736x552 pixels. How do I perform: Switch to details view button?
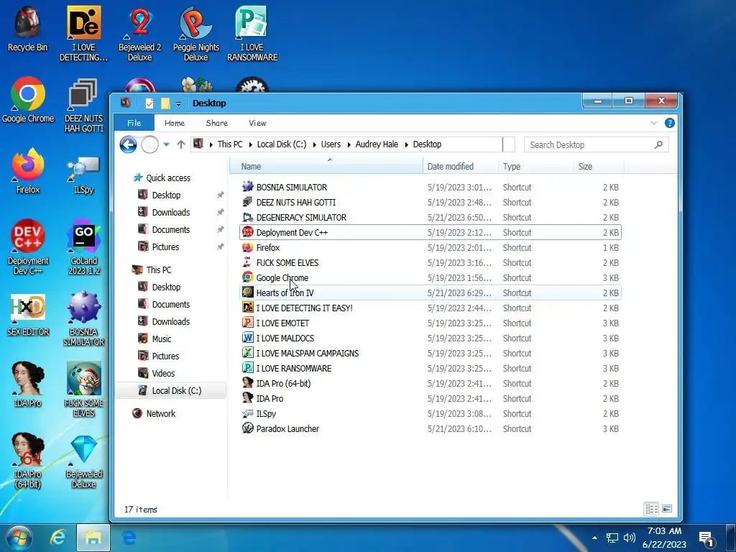pos(651,509)
